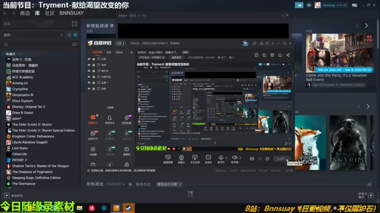
Task: Open the streaming settings gear icon
Action: point(267,159)
